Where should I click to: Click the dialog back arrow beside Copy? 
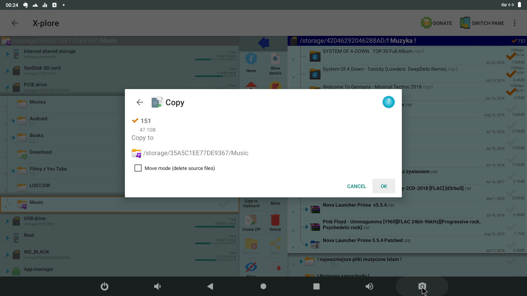140,102
